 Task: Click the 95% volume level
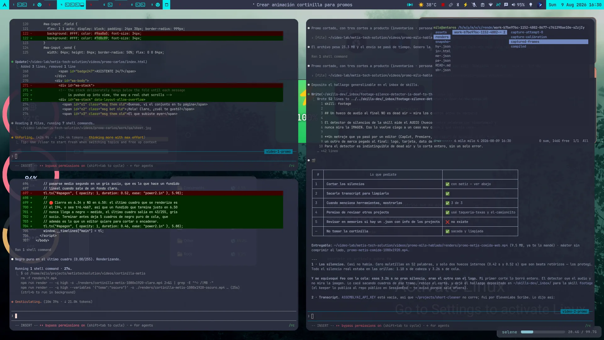click(x=521, y=5)
